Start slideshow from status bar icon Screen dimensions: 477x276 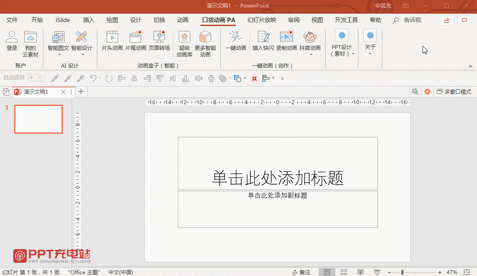pos(377,272)
